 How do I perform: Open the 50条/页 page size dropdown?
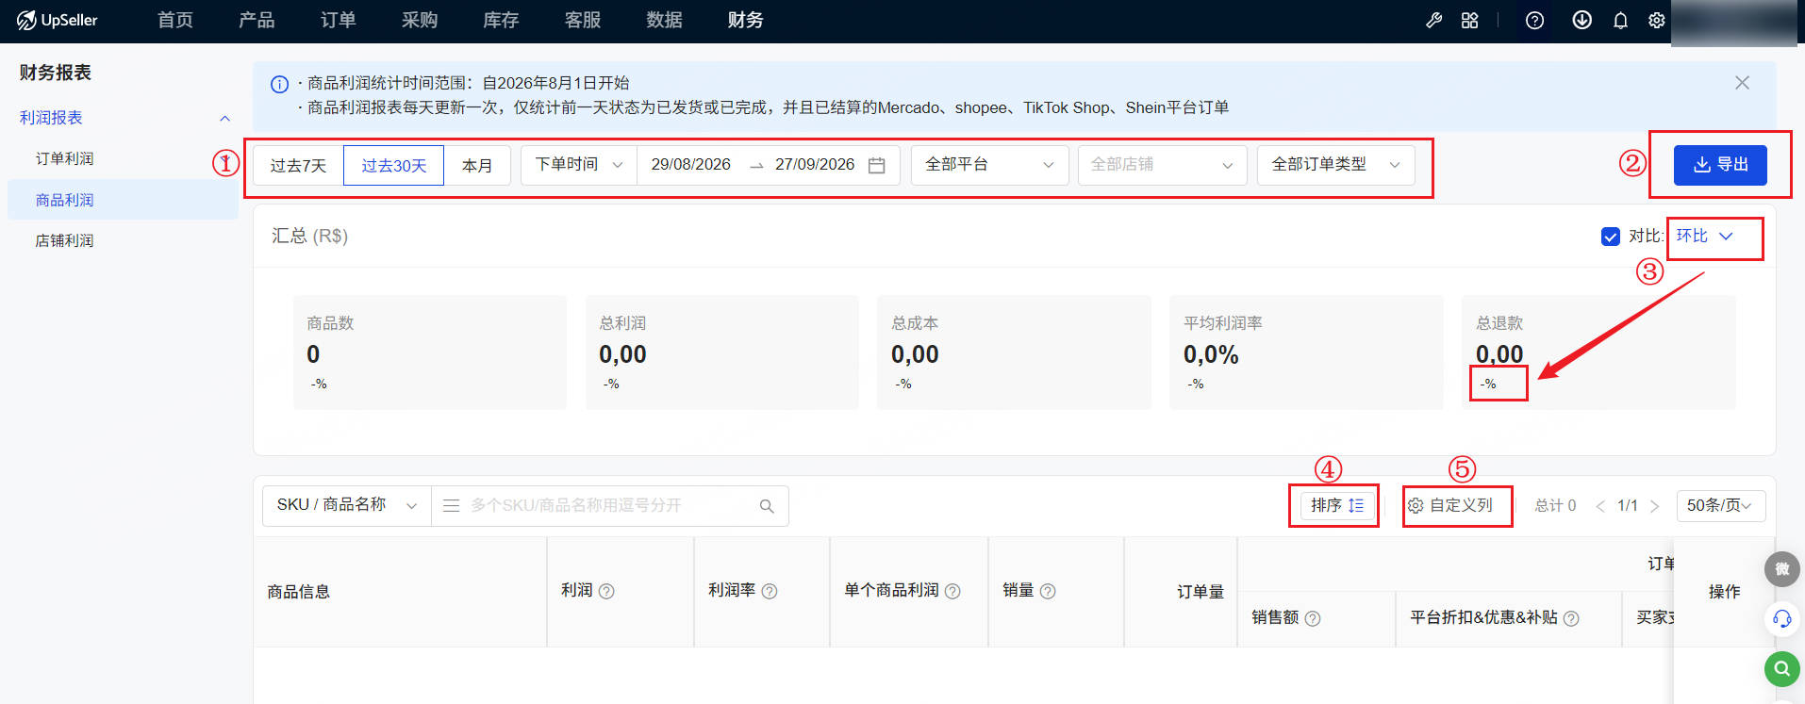point(1720,506)
